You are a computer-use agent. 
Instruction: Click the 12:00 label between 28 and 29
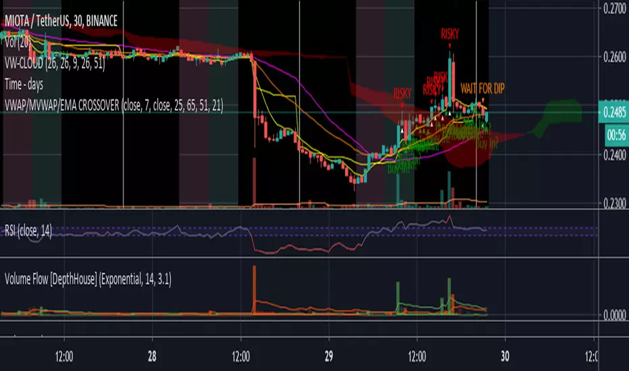point(241,356)
